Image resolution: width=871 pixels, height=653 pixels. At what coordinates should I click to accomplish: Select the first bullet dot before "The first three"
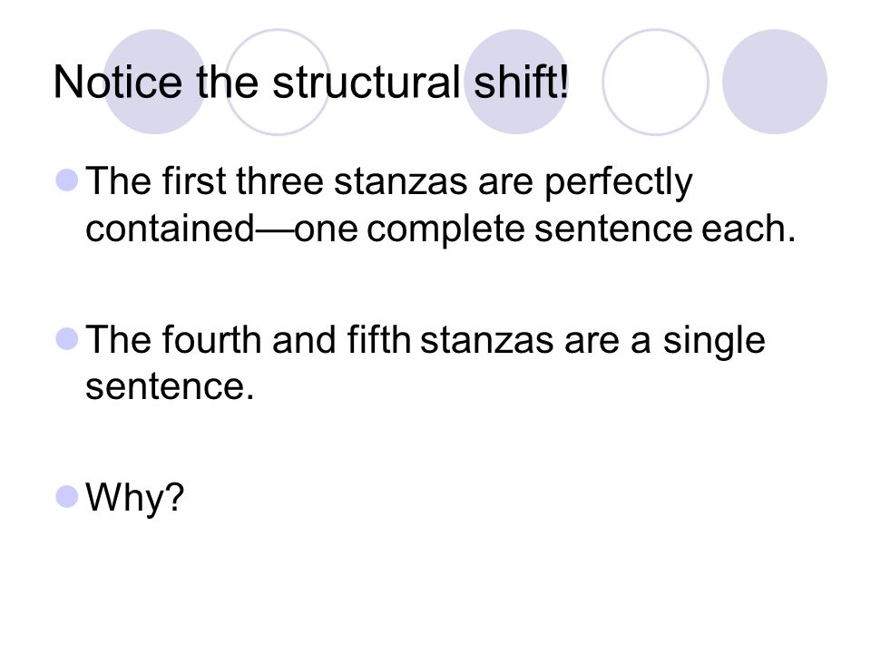[x=67, y=180]
